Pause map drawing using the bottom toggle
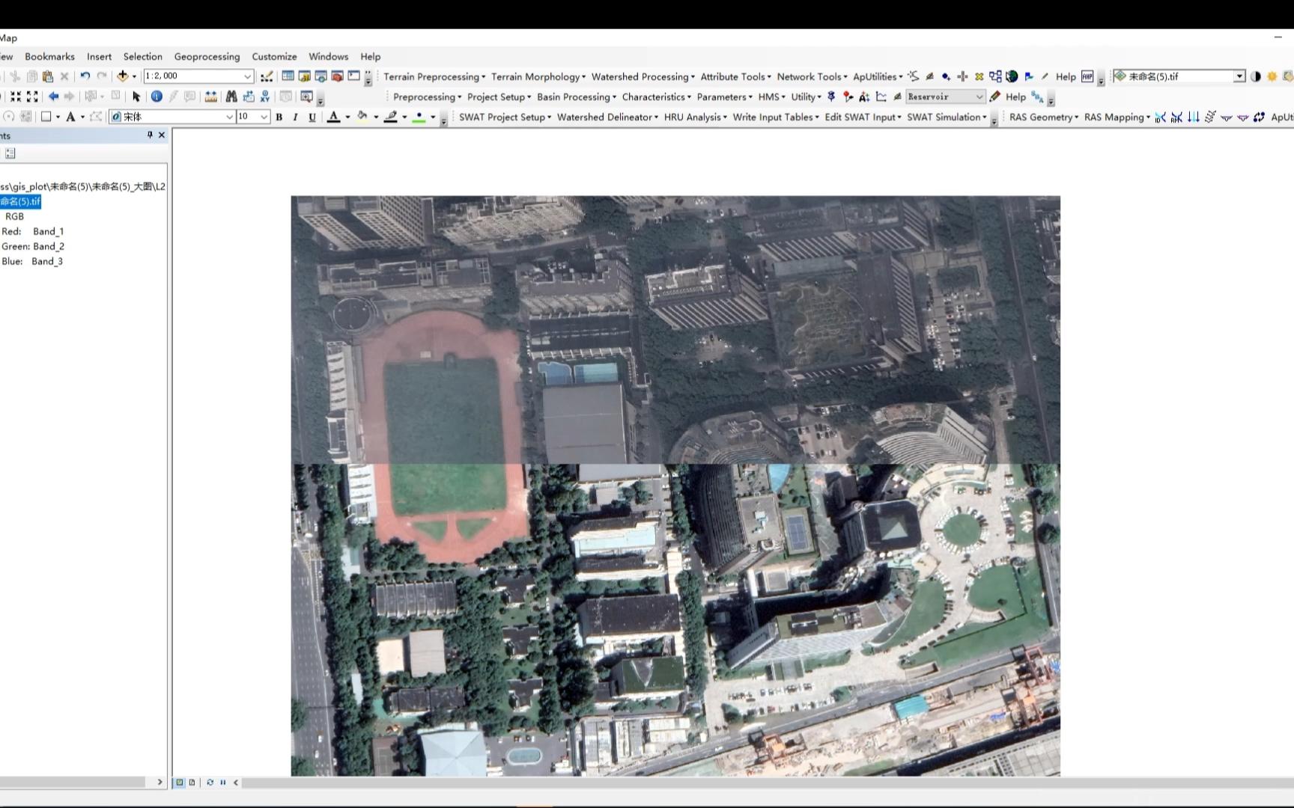Image resolution: width=1294 pixels, height=808 pixels. pyautogui.click(x=222, y=783)
